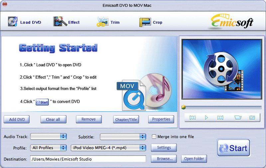The width and height of the screenshot is (266, 168).
Task: Click the Trim scissors icon
Action: click(x=102, y=22)
